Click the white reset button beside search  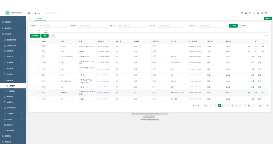(x=243, y=25)
